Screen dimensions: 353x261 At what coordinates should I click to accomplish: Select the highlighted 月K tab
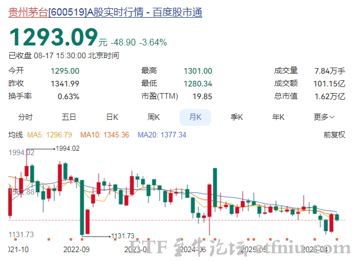[195, 117]
